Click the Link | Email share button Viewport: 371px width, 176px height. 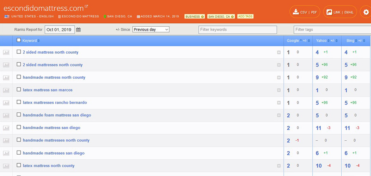coord(340,12)
